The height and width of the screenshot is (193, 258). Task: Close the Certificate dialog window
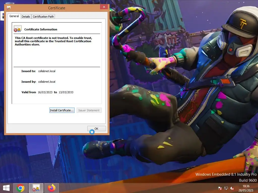coord(104,7)
